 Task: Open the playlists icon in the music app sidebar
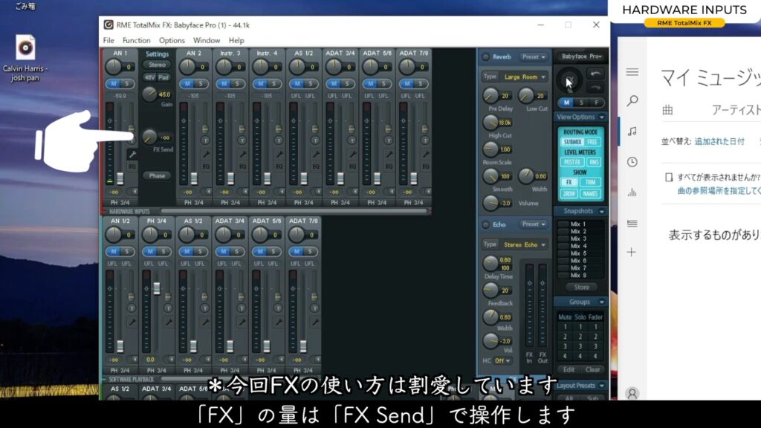click(x=632, y=223)
